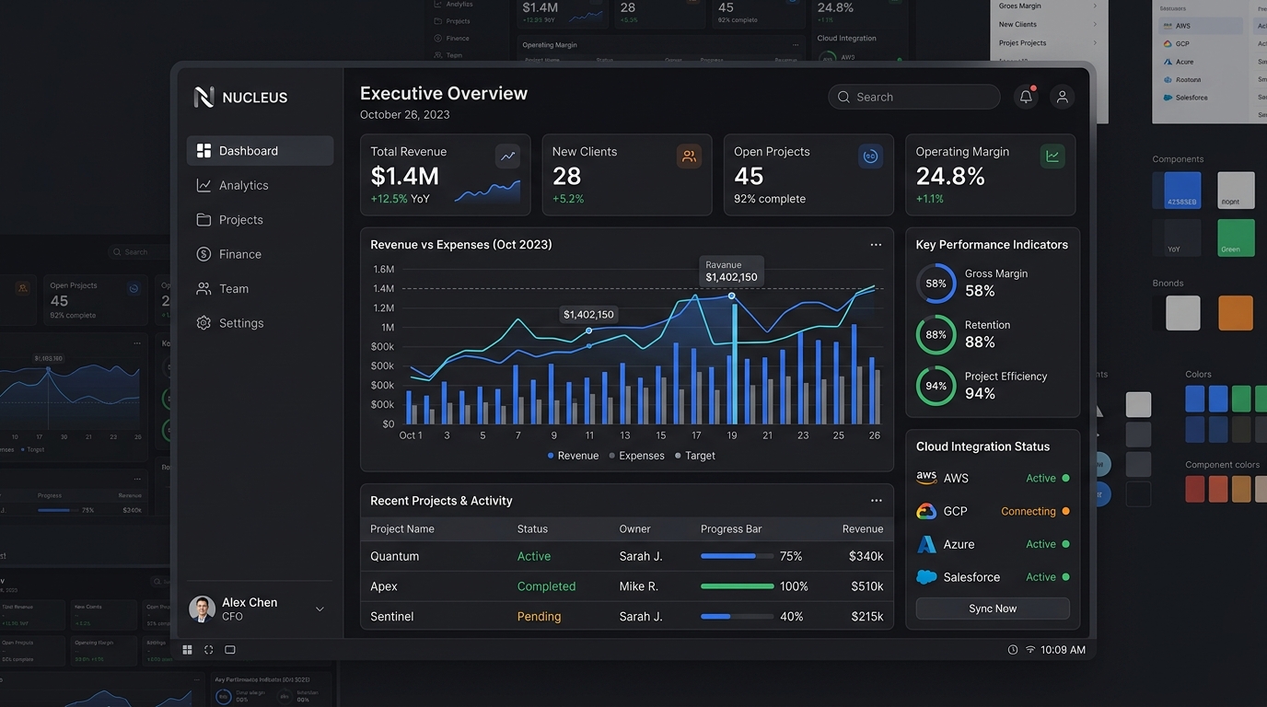Pick the Green swatch under Components
Viewport: 1267px width, 707px height.
(x=1236, y=238)
